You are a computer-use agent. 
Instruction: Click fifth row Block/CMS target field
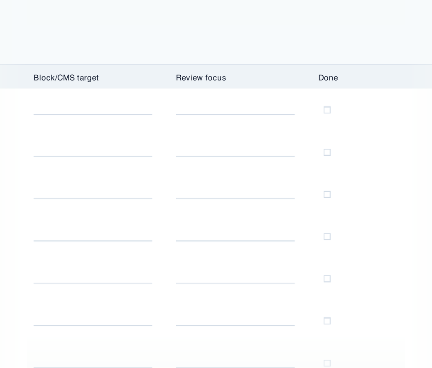pos(93,279)
